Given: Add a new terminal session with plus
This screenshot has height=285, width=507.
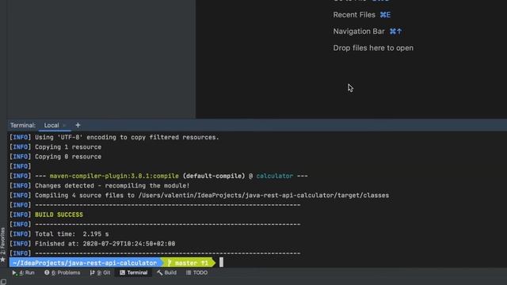Looking at the screenshot, I should (78, 125).
